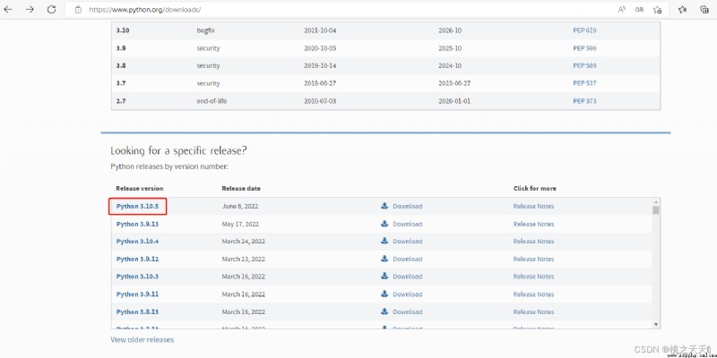Toggle the read aloud icon in address bar
The width and height of the screenshot is (717, 358).
pos(621,9)
